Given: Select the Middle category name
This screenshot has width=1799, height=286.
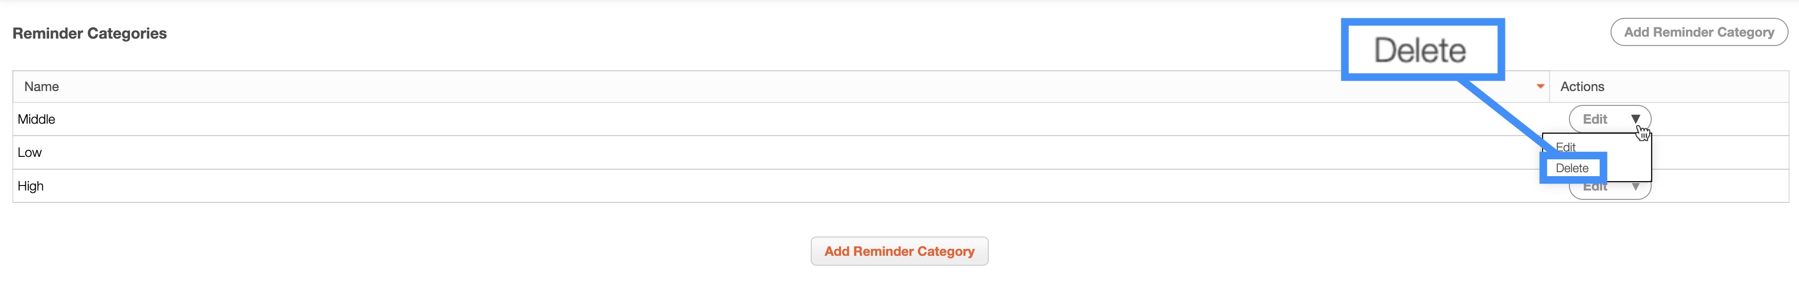Looking at the screenshot, I should [x=36, y=119].
